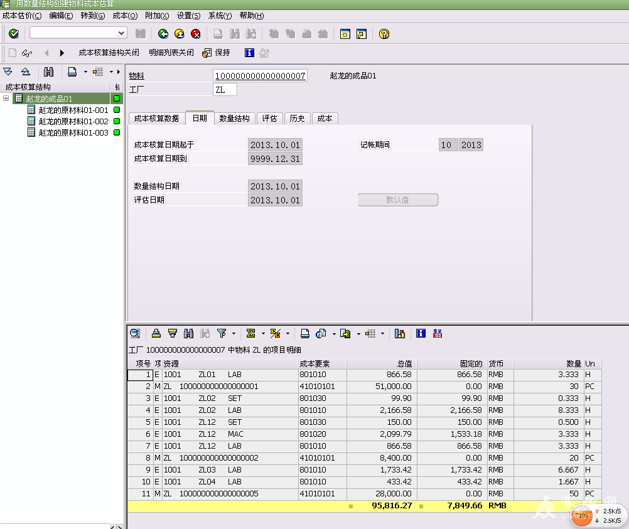This screenshot has height=529, width=629.
Task: Click the Find binoculars icon in the itemization toolbar
Action: [188, 333]
